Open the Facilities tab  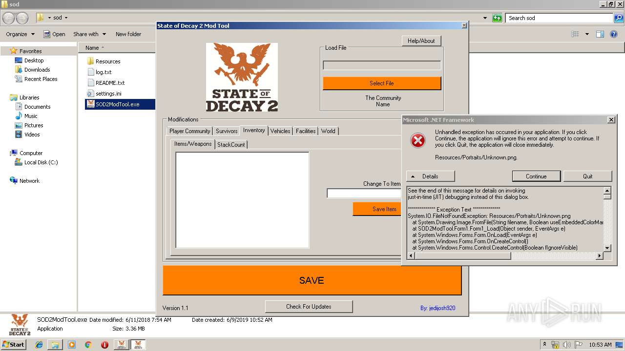pos(306,131)
